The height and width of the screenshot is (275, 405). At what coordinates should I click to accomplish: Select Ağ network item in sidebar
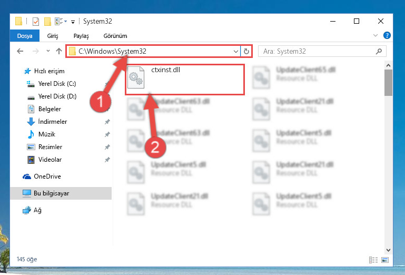point(32,210)
